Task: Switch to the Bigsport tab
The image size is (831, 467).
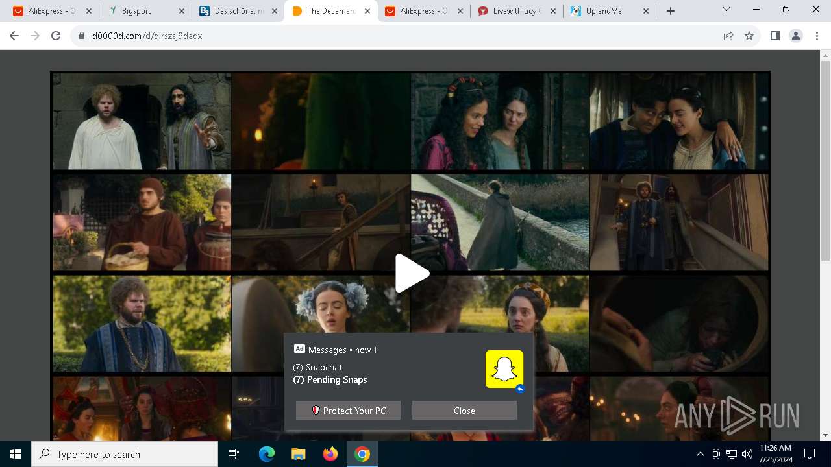Action: 147,11
